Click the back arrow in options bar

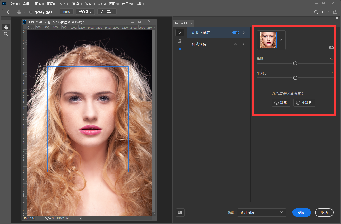(x=8, y=12)
